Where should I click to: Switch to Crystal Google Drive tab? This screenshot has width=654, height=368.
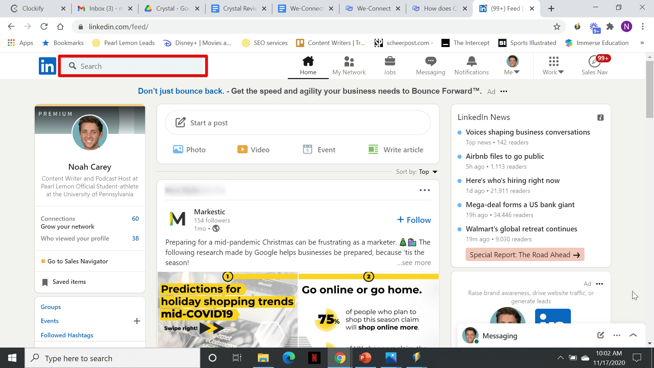172,9
